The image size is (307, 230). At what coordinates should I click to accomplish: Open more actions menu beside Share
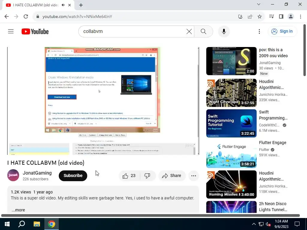coord(194,175)
